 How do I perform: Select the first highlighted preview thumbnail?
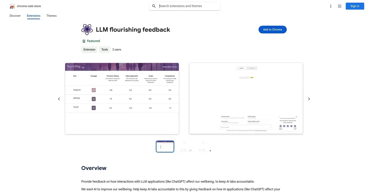165,146
